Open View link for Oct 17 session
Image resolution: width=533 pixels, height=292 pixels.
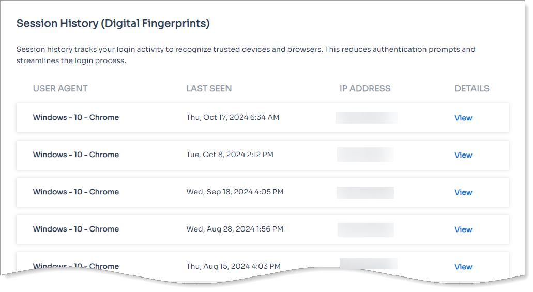click(463, 118)
